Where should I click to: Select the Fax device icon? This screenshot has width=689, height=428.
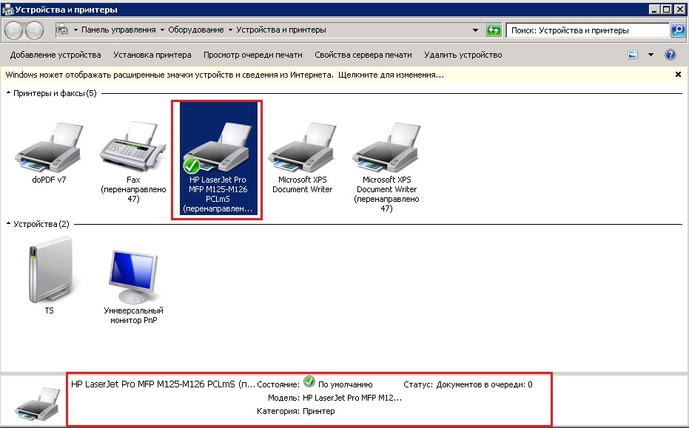coord(133,148)
